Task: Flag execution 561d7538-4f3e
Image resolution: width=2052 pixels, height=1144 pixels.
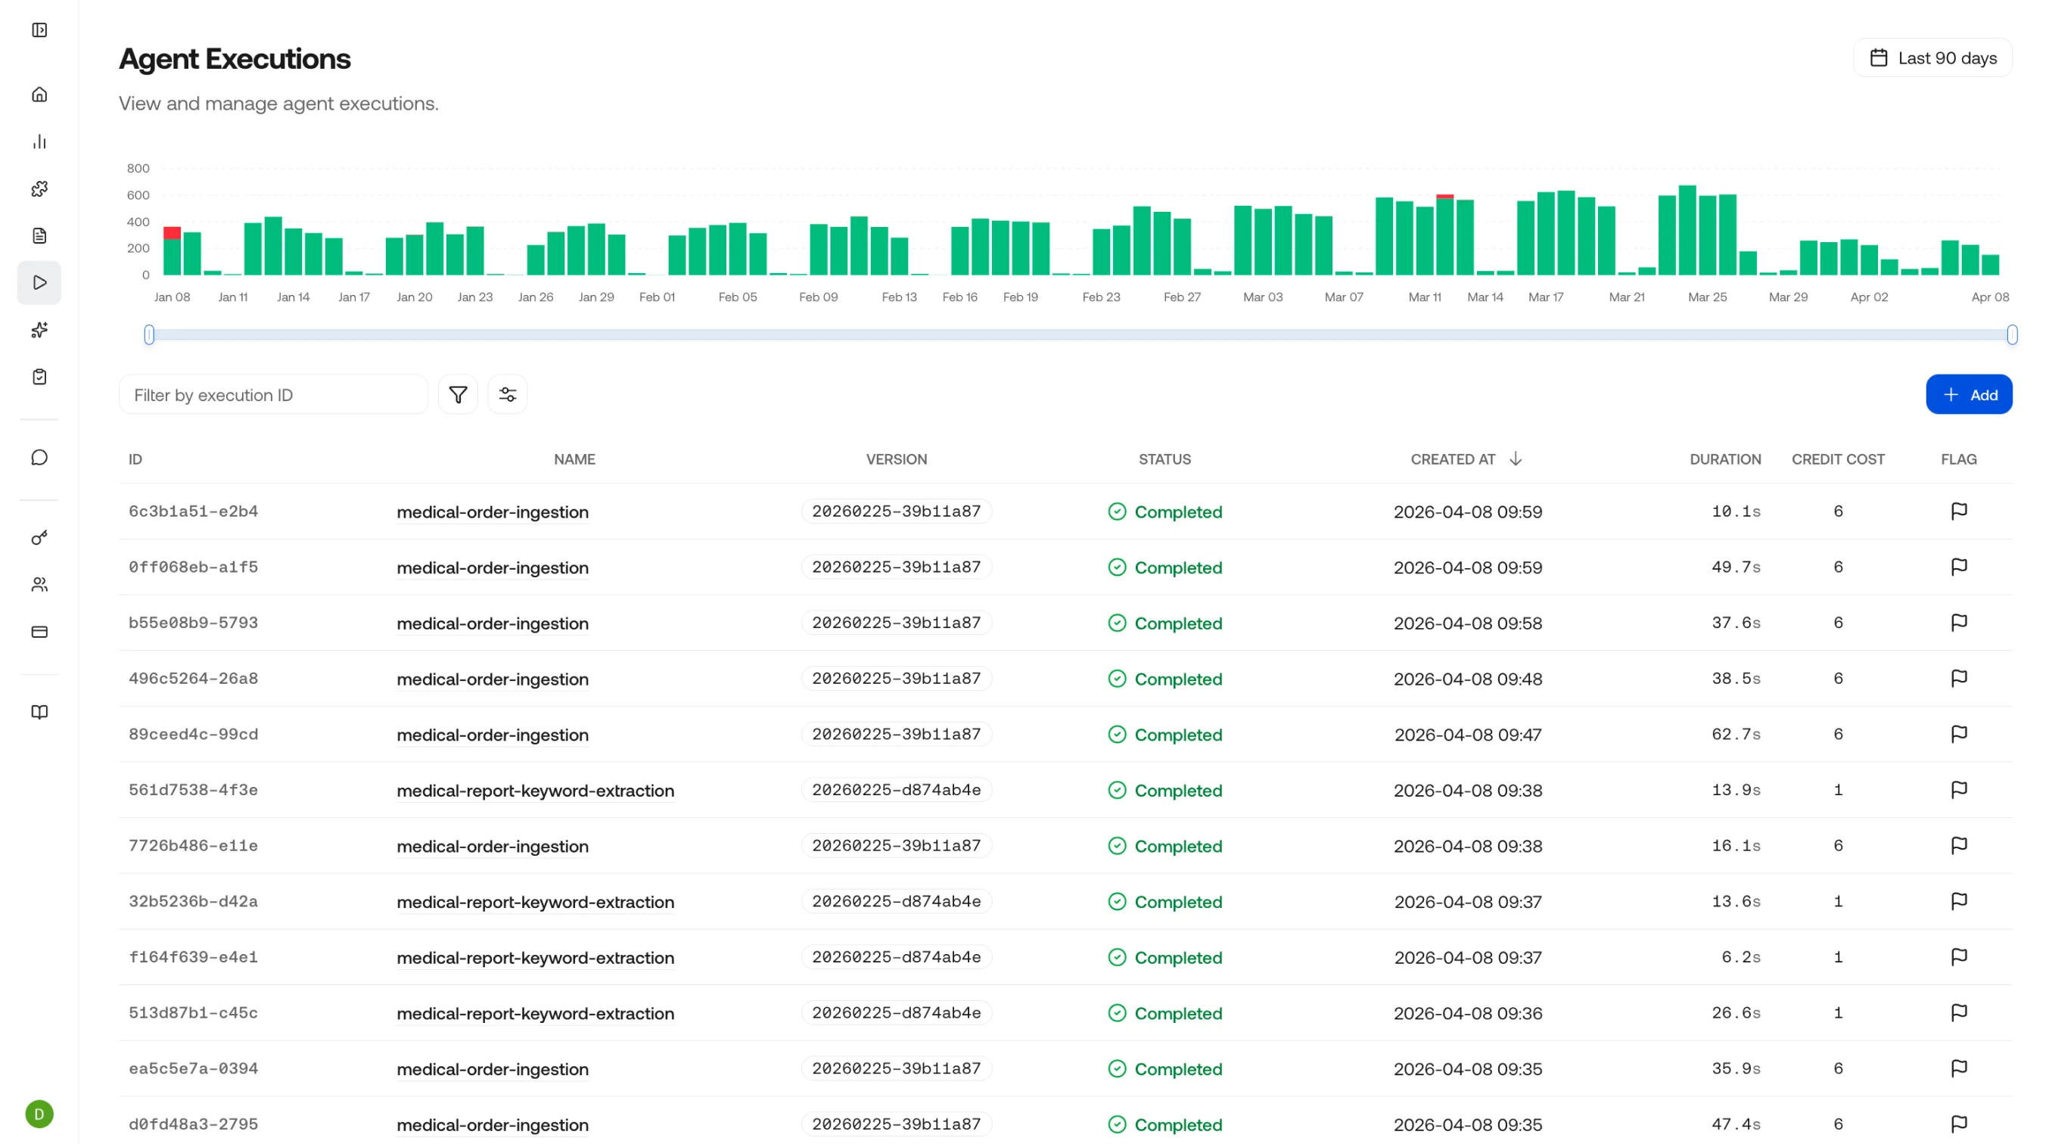Action: click(x=1959, y=791)
